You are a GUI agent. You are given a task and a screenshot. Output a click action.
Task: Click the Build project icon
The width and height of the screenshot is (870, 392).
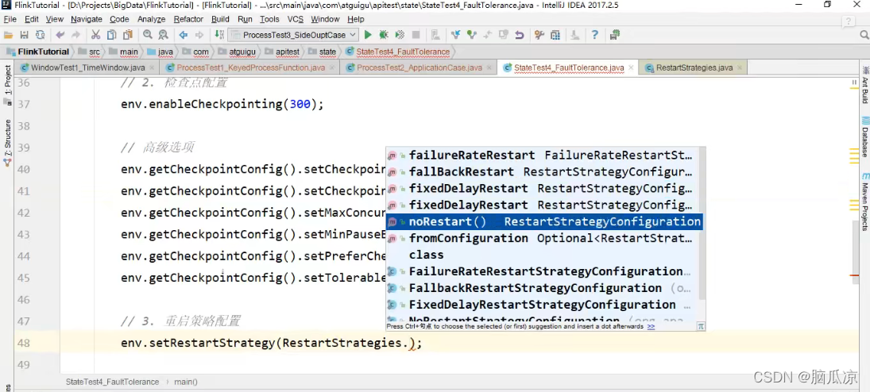click(x=219, y=35)
